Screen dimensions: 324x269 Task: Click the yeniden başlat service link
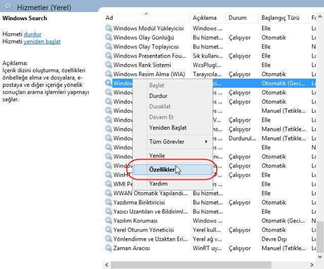pyautogui.click(x=42, y=41)
